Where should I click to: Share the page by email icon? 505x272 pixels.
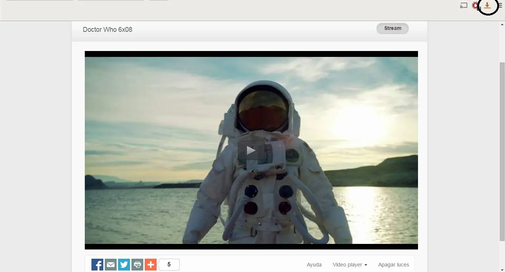pyautogui.click(x=111, y=265)
